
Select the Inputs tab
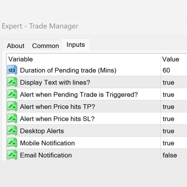point(76,45)
